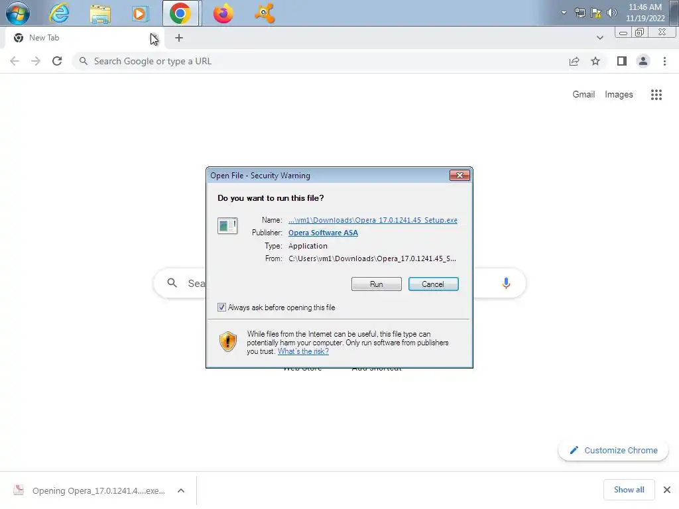Bookmark this tab with the star icon
Viewport: 679px width, 509px height.
[x=595, y=61]
